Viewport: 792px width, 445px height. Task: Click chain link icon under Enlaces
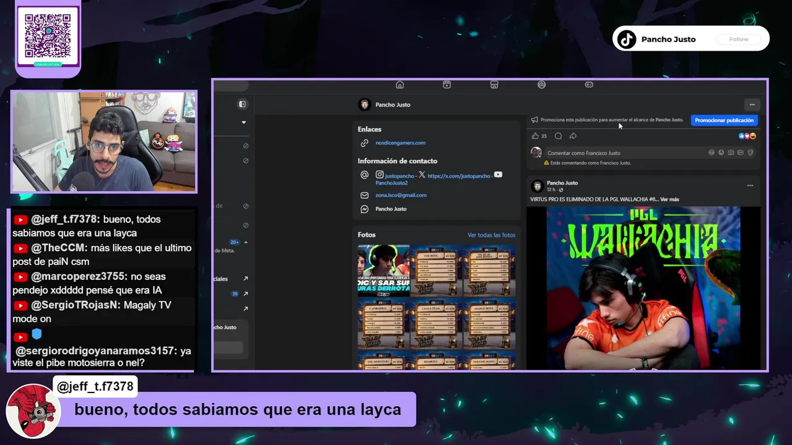pos(364,143)
